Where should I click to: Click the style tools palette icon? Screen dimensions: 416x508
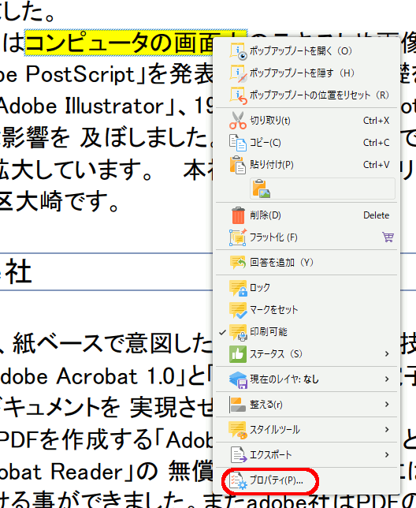tap(238, 430)
